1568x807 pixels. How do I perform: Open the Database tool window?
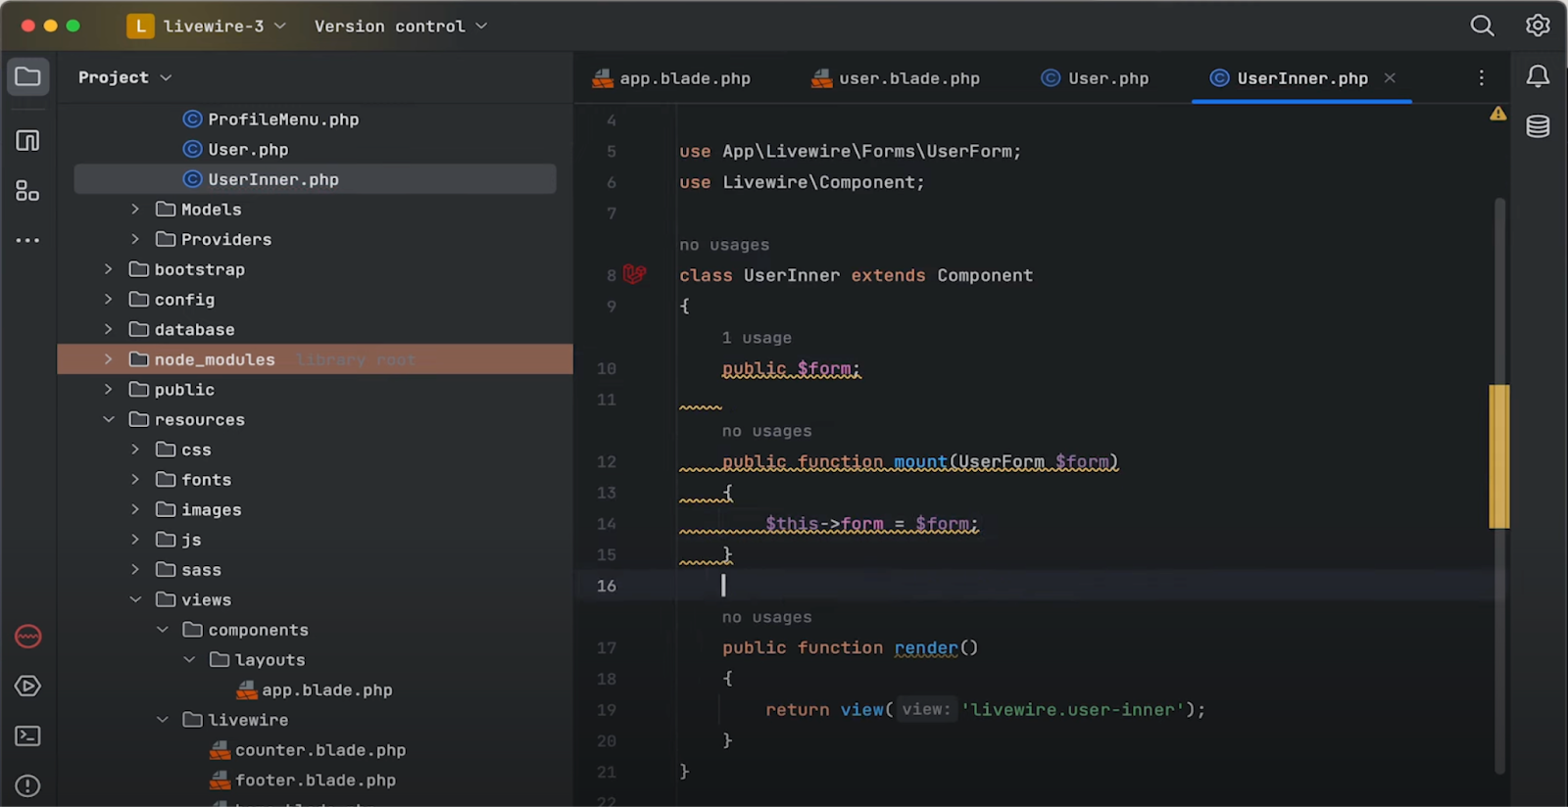[1538, 126]
